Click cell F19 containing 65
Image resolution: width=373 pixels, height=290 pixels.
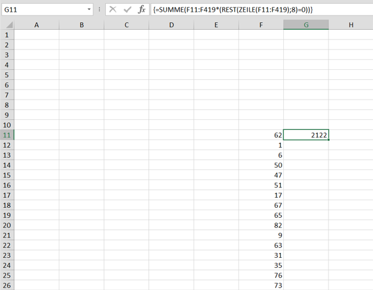click(x=261, y=215)
